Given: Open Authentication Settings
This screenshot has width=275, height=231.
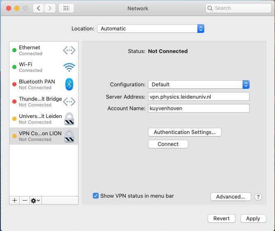Looking at the screenshot, I should (x=185, y=132).
